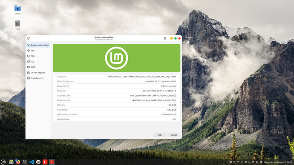Click the Troubleshoot problems subtitle in the header
Screen dimensions: 294x165
pyautogui.click(x=104, y=40)
